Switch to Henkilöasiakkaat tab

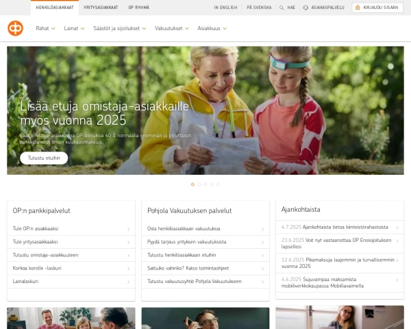(x=55, y=8)
